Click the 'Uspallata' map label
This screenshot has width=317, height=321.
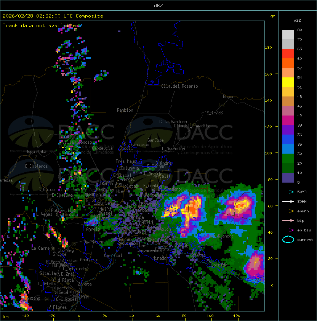[36, 152]
